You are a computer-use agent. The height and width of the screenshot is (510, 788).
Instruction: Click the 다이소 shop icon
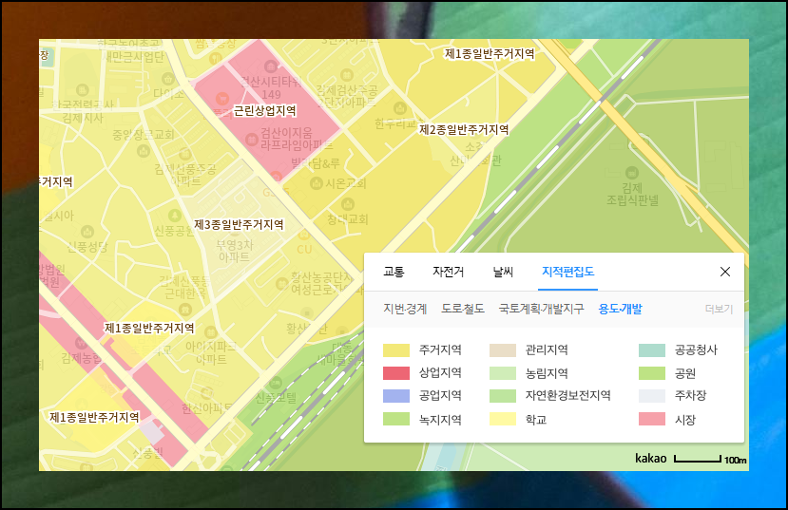pyautogui.click(x=168, y=79)
